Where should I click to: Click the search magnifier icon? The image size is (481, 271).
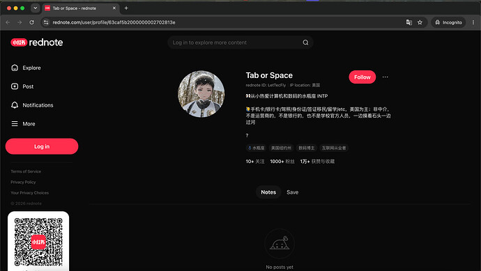(305, 42)
